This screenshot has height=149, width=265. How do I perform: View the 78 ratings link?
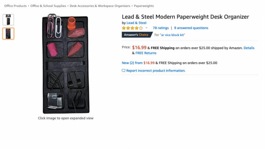(161, 28)
